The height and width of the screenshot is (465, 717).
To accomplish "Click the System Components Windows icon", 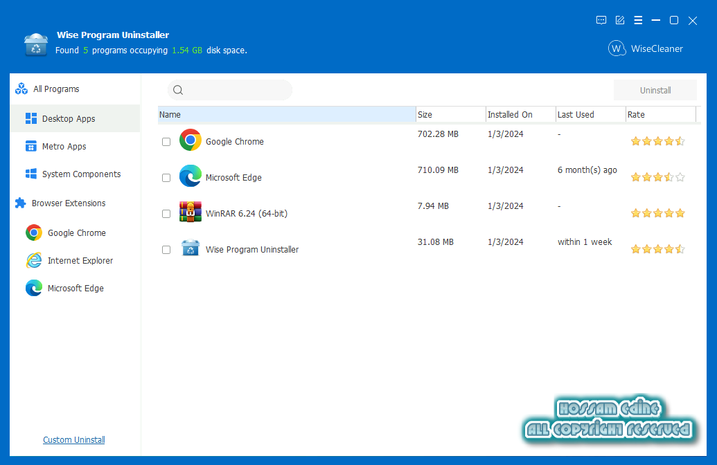I will click(x=31, y=174).
